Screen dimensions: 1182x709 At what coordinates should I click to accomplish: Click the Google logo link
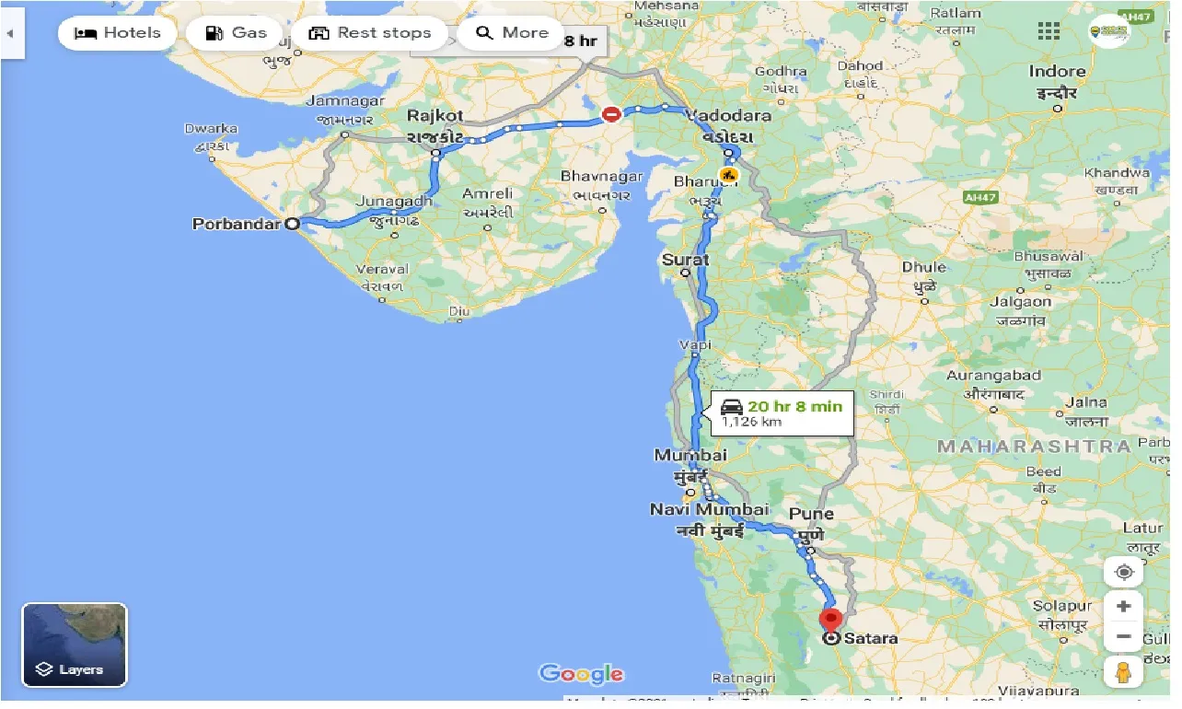coord(581,674)
